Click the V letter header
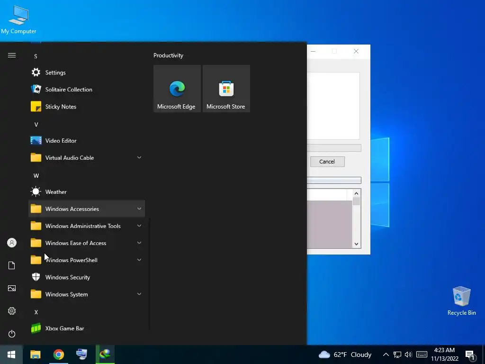The height and width of the screenshot is (364, 485). pyautogui.click(x=36, y=125)
